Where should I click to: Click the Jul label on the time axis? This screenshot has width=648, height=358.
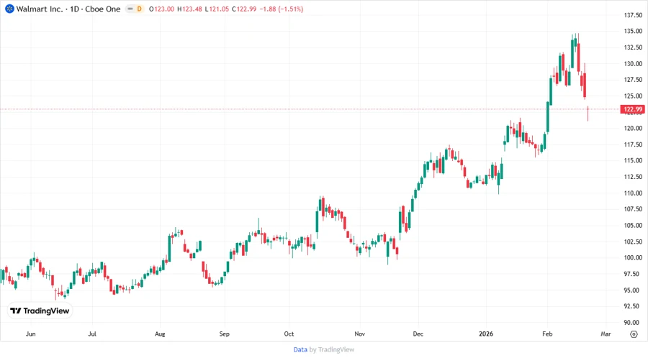tap(92, 334)
